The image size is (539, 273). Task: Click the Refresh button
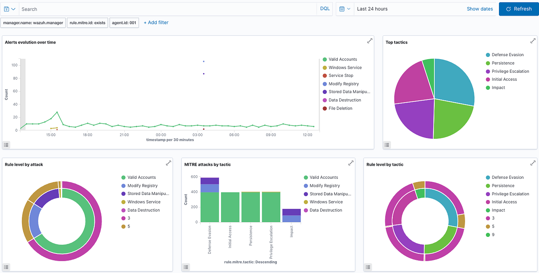pos(519,9)
